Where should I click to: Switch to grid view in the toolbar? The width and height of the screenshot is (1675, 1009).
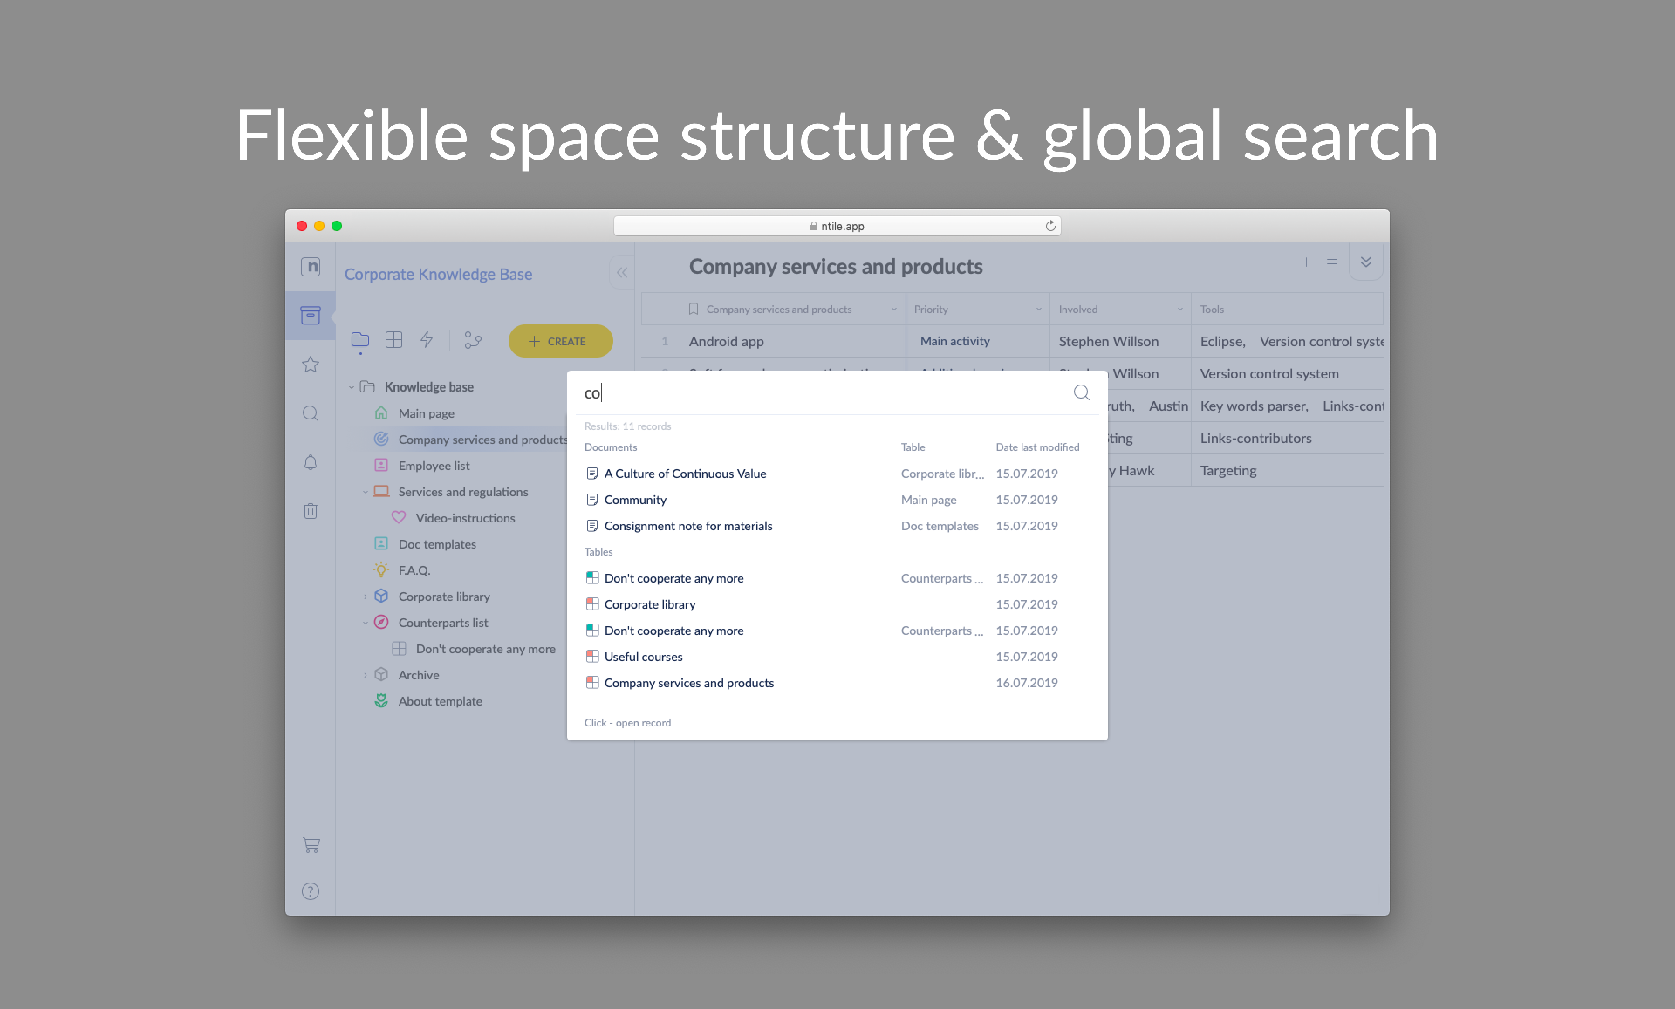393,341
